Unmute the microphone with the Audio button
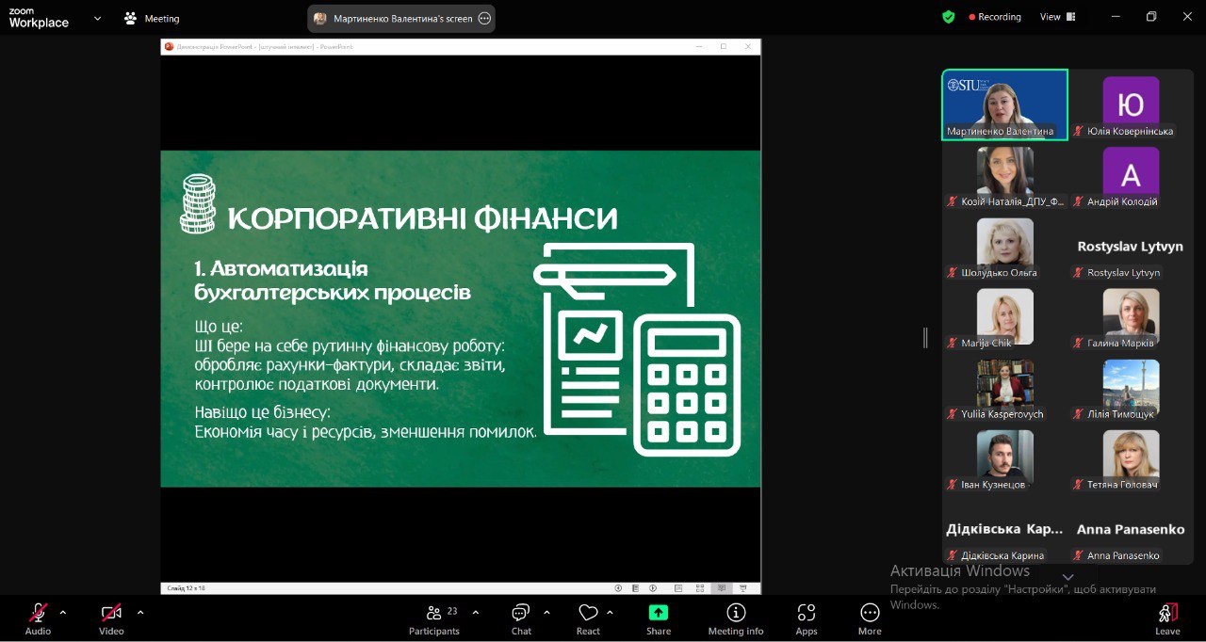1206x642 pixels. click(38, 614)
